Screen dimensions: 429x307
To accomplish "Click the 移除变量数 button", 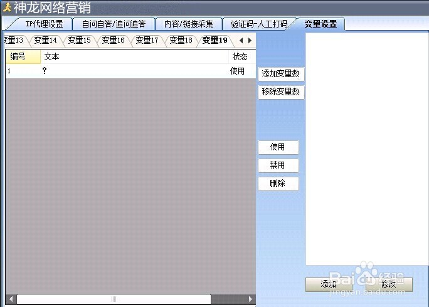I will click(281, 92).
